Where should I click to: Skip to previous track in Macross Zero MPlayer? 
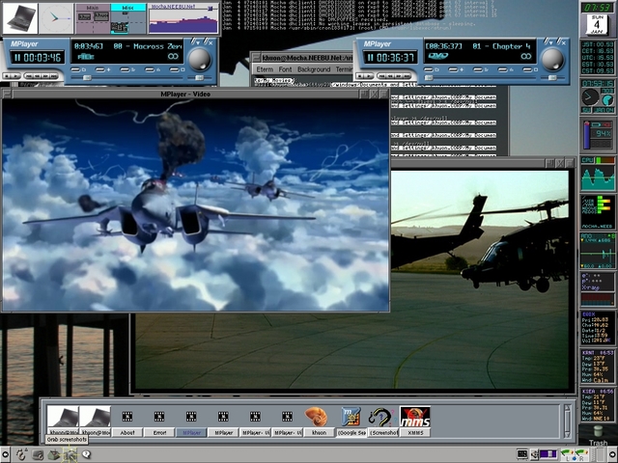click(x=30, y=75)
